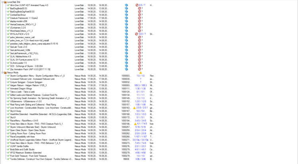The image size is (298, 164).
Task: Select Conjure Spriggan mod name
Action: pos(26,82)
